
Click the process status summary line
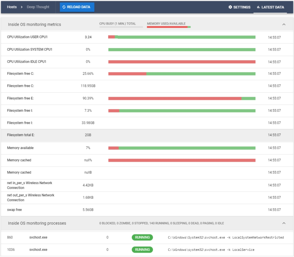click(161, 223)
